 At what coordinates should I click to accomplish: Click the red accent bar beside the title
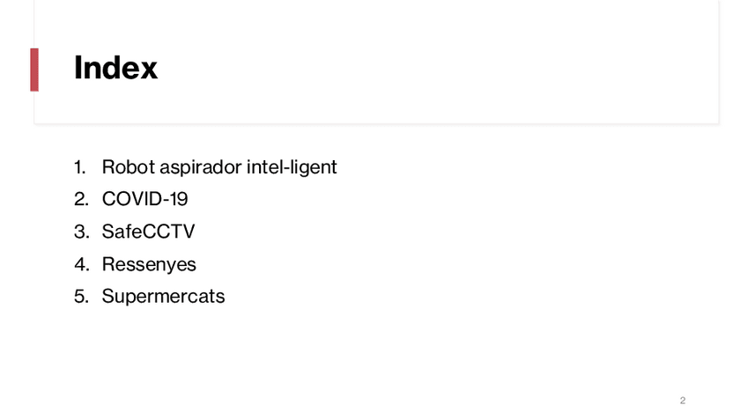34,70
